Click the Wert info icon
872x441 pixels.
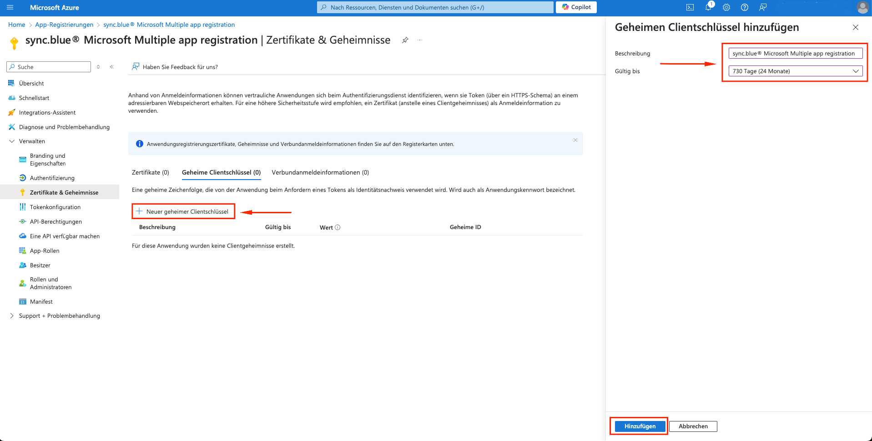tap(338, 227)
